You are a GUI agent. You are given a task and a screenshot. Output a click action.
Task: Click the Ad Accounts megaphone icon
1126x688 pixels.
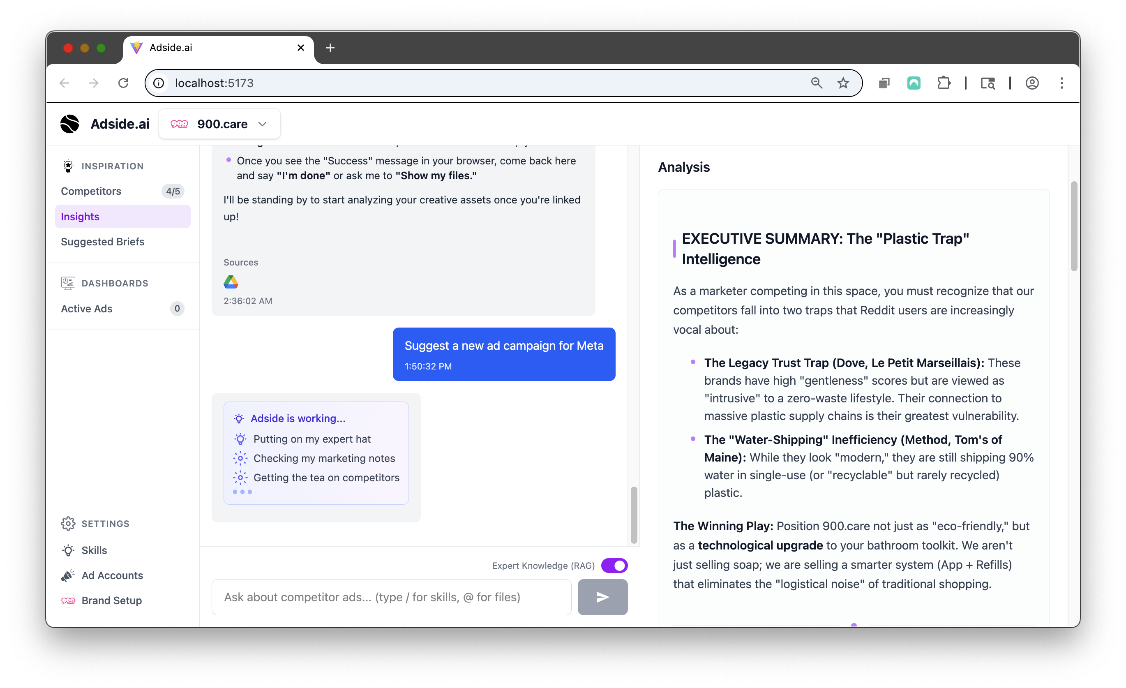[68, 575]
